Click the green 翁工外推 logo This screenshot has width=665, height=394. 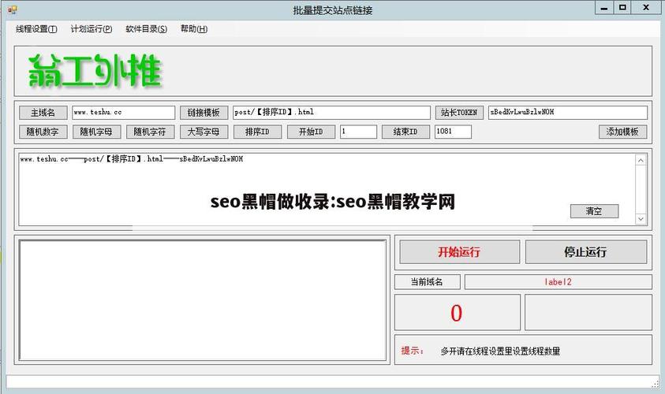(x=95, y=71)
